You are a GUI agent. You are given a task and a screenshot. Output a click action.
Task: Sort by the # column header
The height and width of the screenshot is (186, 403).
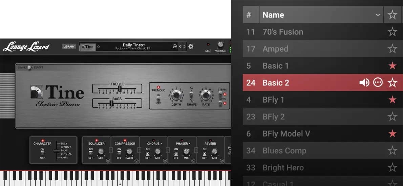point(251,15)
